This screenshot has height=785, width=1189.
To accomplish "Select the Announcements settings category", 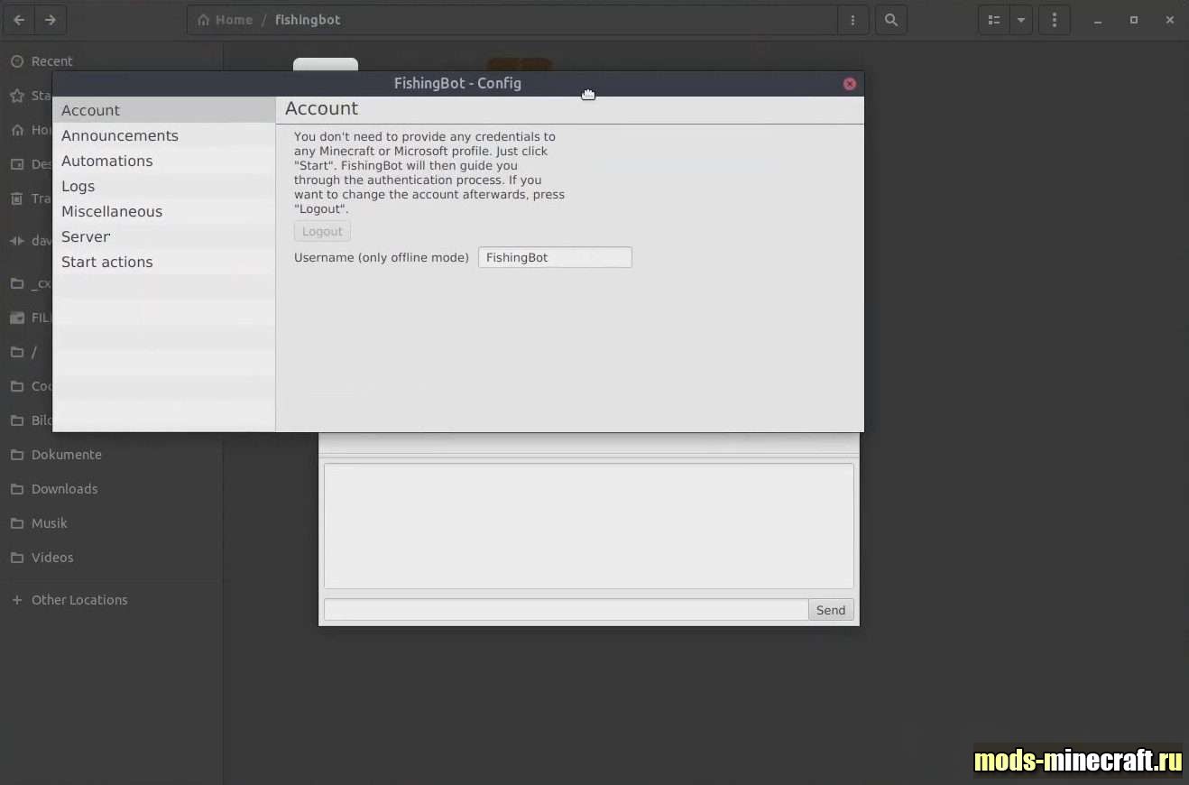I will (x=120, y=135).
